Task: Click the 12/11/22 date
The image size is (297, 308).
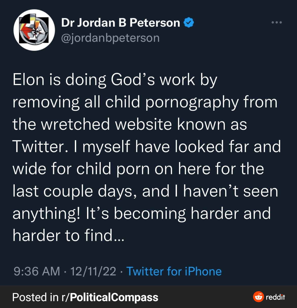Action: coord(93,271)
